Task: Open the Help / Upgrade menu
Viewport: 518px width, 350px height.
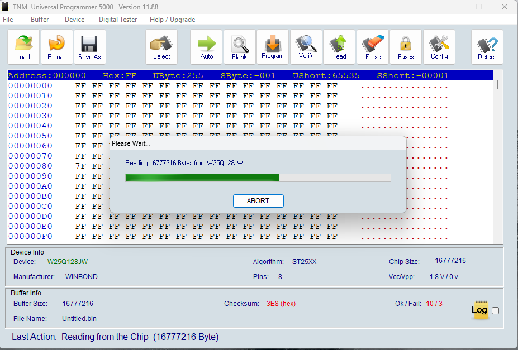Action: (173, 20)
